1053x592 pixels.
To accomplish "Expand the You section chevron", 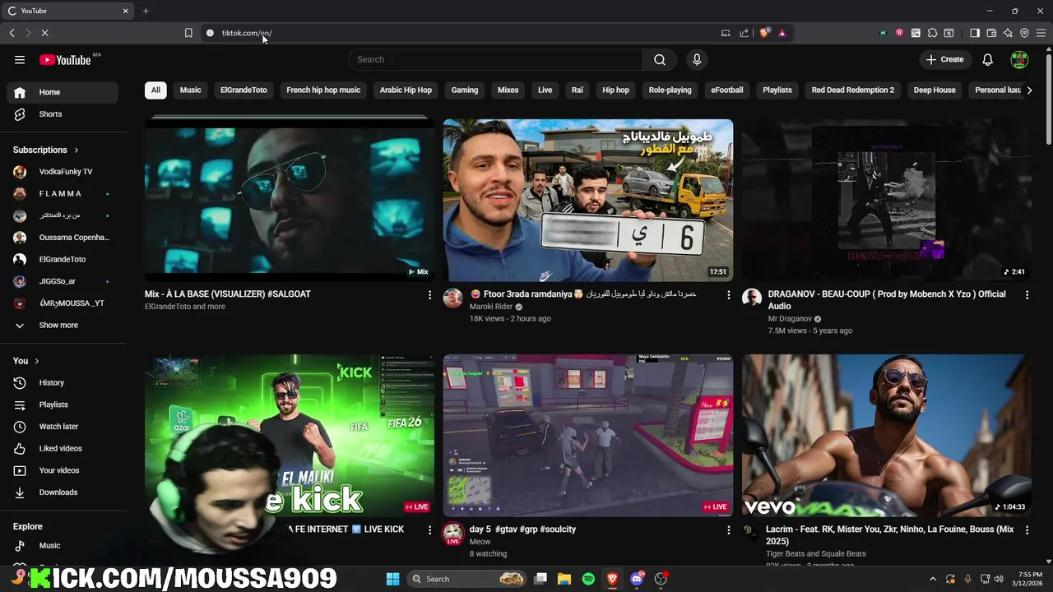I will click(x=36, y=361).
